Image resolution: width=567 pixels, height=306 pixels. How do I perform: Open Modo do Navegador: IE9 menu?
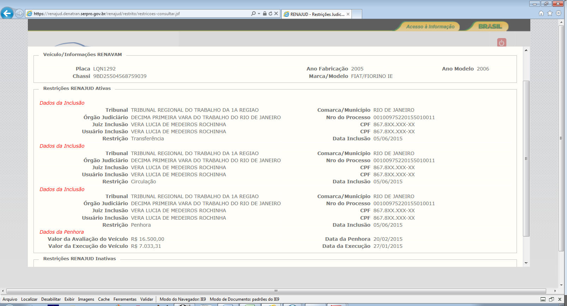(x=183, y=299)
